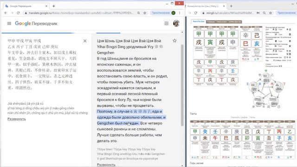Switch to the Карта Ба Цзы tab
Viewport: 297px width, 167px height.
(x=199, y=22)
